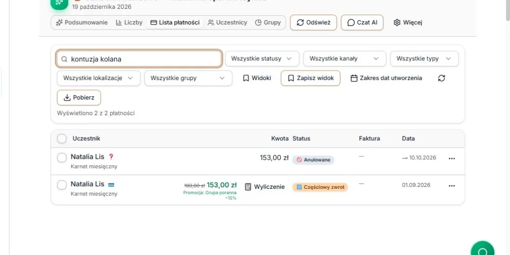Click the chevron on Wszystkie statusy

click(289, 59)
